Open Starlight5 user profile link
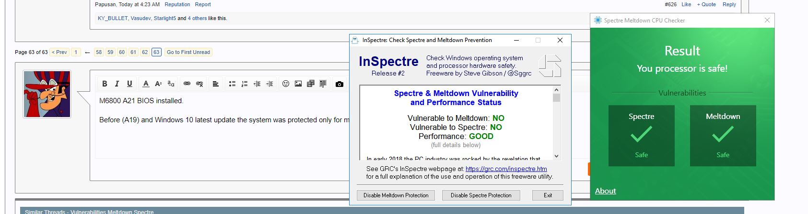 [165, 18]
